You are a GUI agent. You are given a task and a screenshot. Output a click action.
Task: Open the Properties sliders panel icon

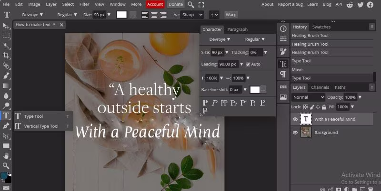[283, 39]
